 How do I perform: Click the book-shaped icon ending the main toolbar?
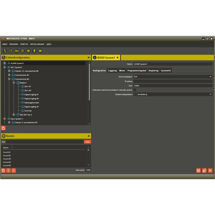40,51
